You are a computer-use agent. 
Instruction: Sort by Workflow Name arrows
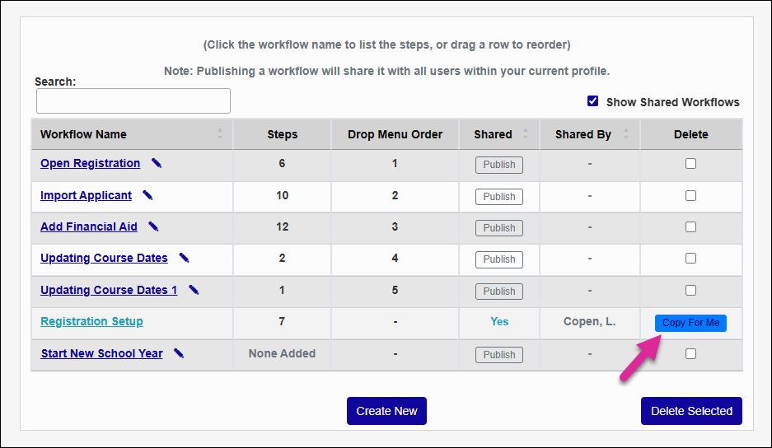click(x=220, y=133)
